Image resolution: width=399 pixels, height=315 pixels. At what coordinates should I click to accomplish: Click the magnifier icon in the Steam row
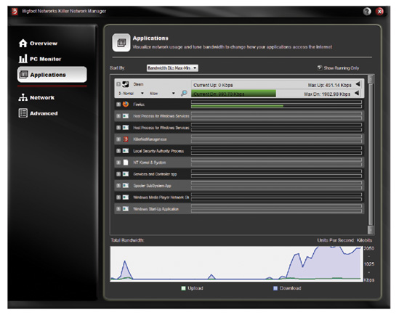pyautogui.click(x=184, y=93)
